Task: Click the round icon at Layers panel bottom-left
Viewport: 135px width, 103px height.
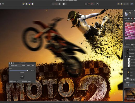Action: tap(125, 80)
